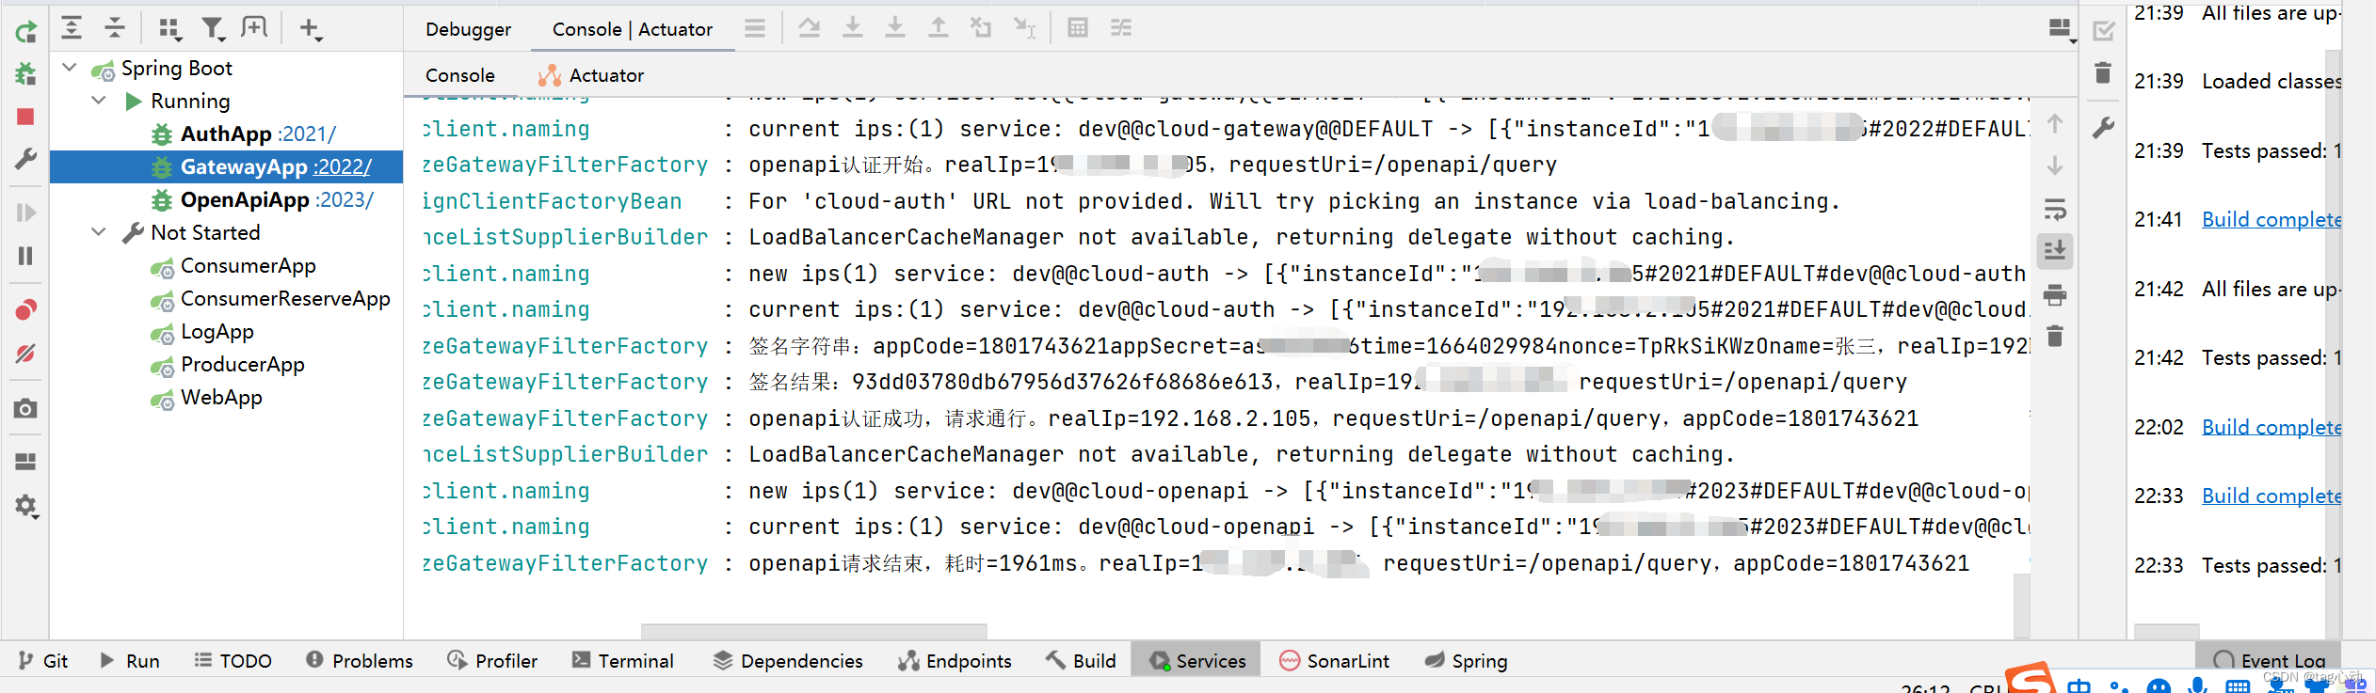This screenshot has width=2376, height=693.
Task: Click the Step Over icon
Action: 810,27
